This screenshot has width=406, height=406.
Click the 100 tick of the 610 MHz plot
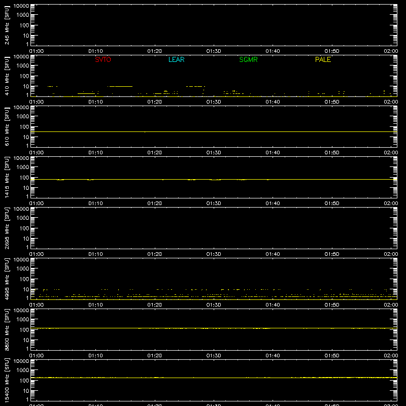point(24,127)
